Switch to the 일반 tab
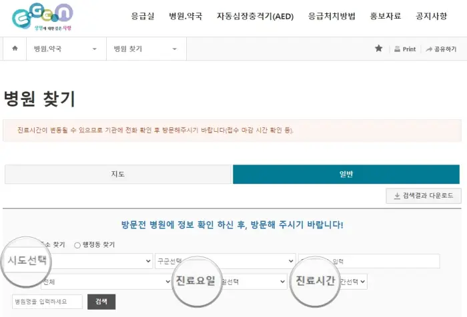This screenshot has height=317, width=467. tap(346, 174)
